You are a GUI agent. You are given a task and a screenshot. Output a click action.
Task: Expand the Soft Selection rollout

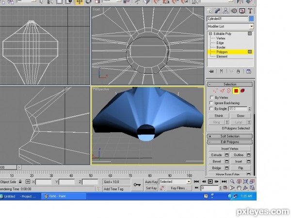coord(230,136)
